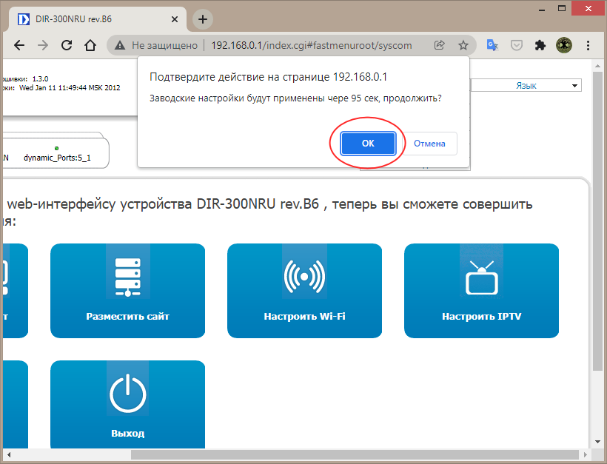Click the firmware version text 1.3.0

[x=40, y=79]
